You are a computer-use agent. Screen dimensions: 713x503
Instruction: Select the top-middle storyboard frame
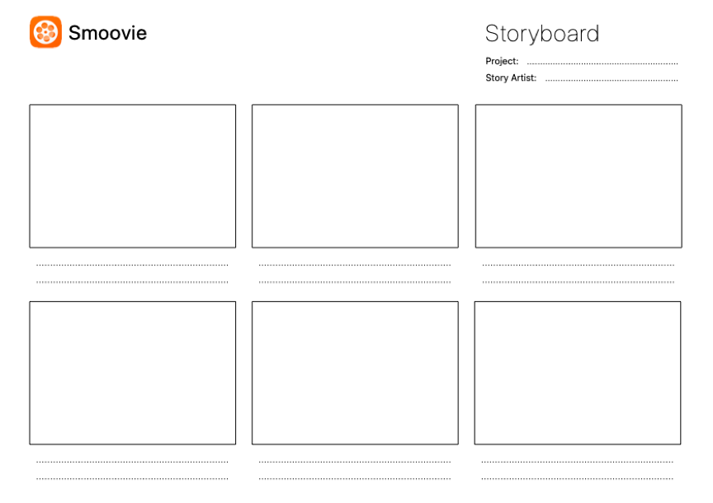coord(355,176)
